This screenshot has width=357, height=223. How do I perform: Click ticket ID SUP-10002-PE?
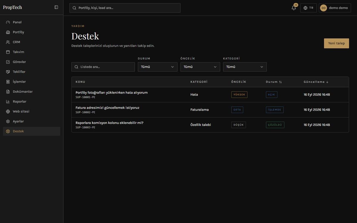click(x=85, y=112)
